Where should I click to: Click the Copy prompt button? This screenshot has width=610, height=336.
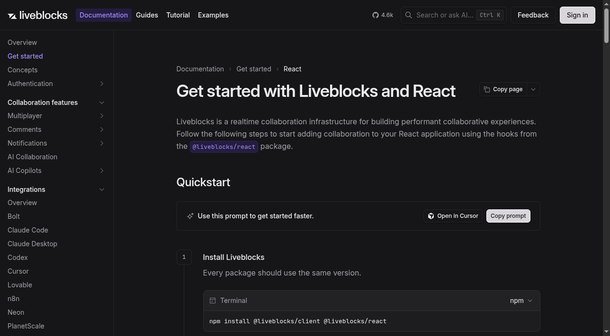(508, 216)
